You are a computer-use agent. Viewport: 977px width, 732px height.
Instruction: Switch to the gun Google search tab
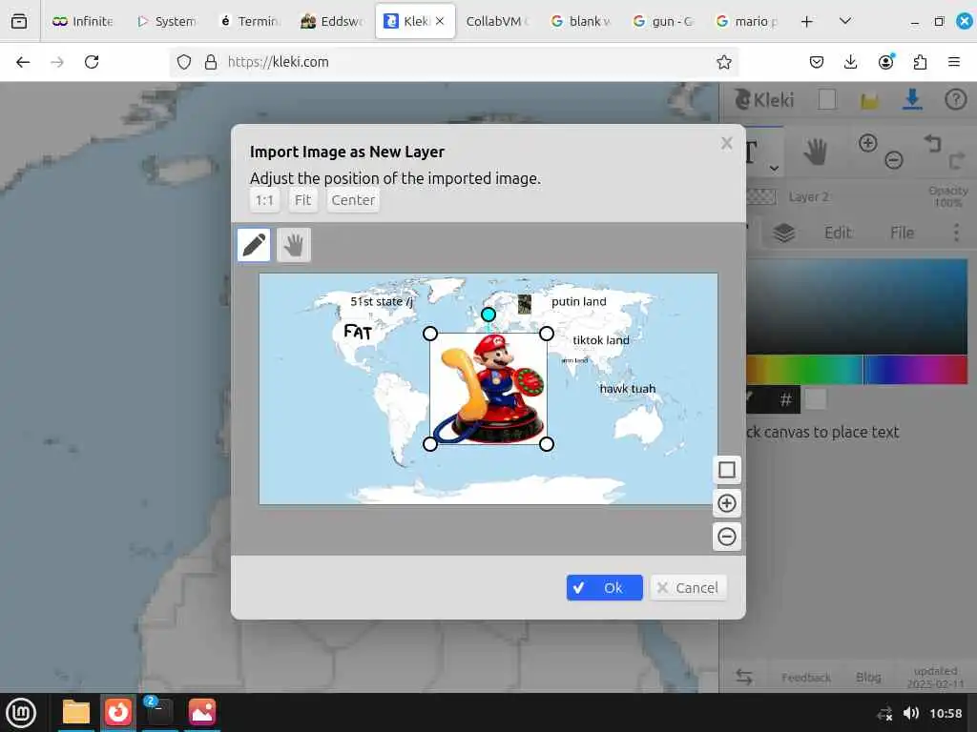pos(664,21)
